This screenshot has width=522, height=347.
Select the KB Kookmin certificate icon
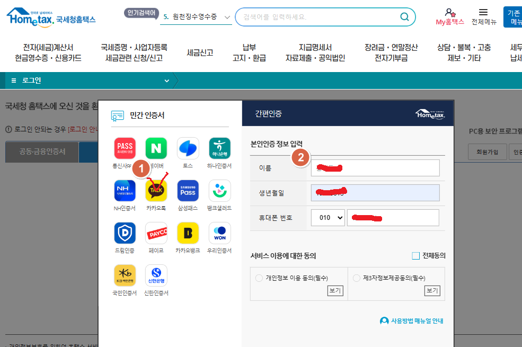click(x=125, y=275)
